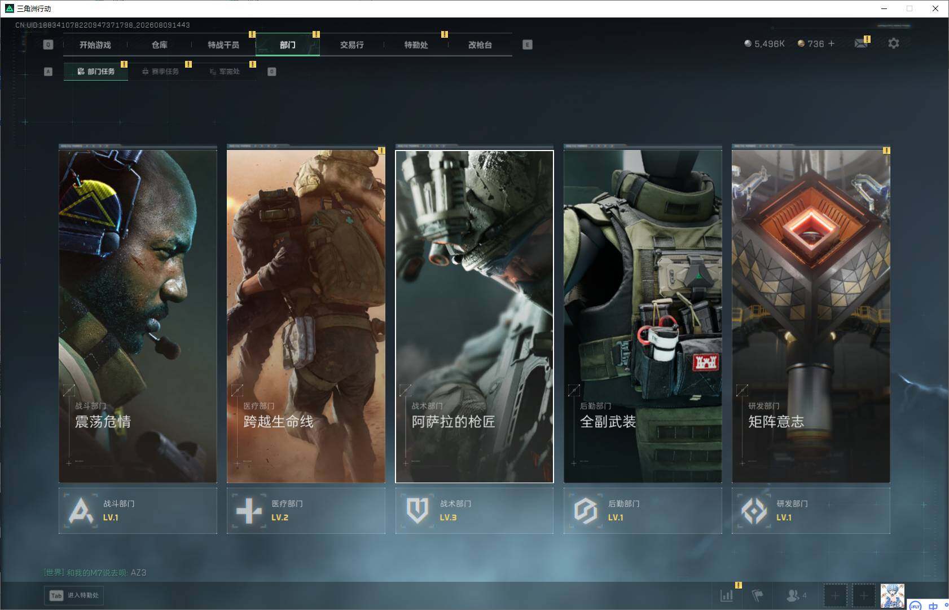Image resolution: width=949 pixels, height=610 pixels.
Task: Open the 开始游戏 tab
Action: pos(95,45)
